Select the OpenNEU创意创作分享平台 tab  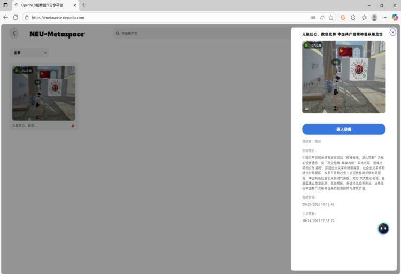point(43,5)
